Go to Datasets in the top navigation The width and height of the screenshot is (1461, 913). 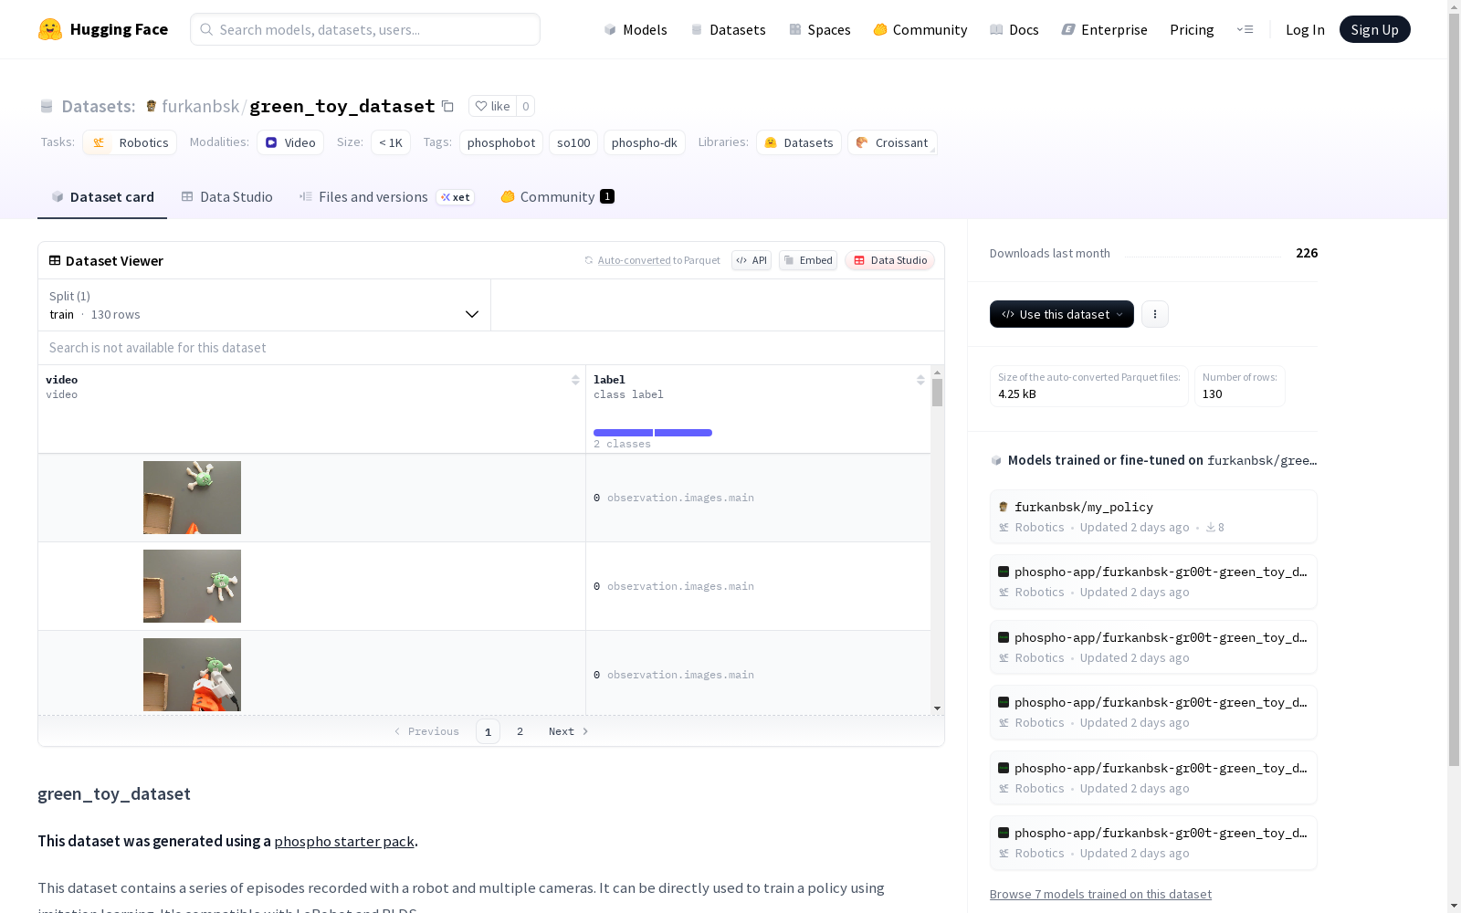pyautogui.click(x=728, y=29)
